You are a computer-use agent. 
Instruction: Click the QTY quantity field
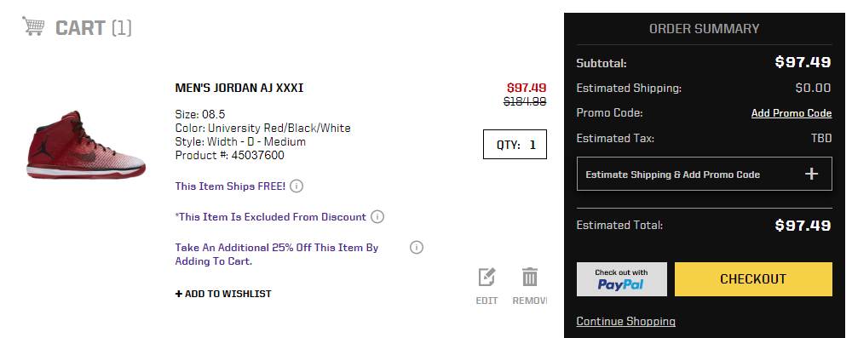point(515,145)
